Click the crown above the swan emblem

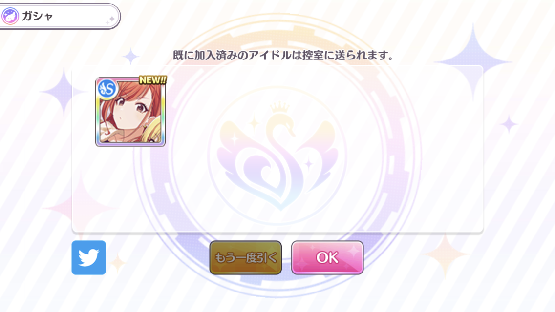pyautogui.click(x=279, y=107)
